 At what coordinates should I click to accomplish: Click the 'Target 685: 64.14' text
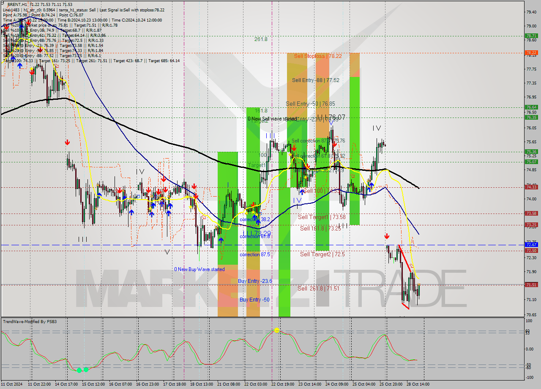pos(164,60)
